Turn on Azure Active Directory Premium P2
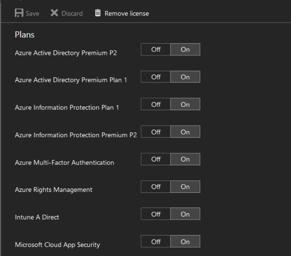The image size is (291, 256). click(185, 49)
